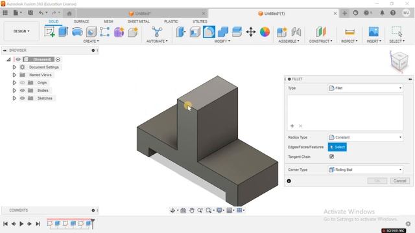415x233 pixels.
Task: Uncheck the Tangent Chain checkbox
Action: click(x=331, y=157)
